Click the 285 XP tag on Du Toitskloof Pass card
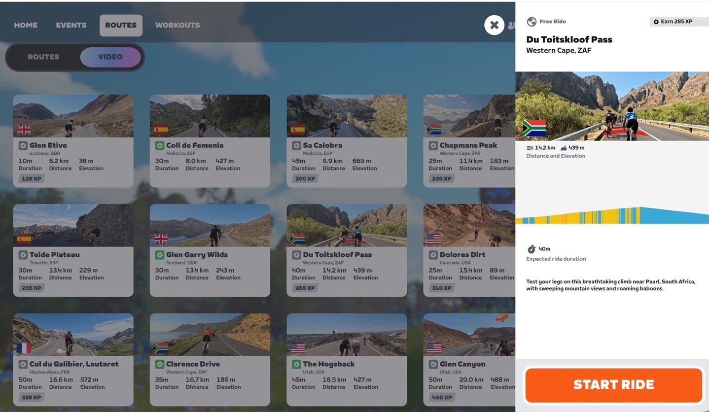 click(305, 288)
